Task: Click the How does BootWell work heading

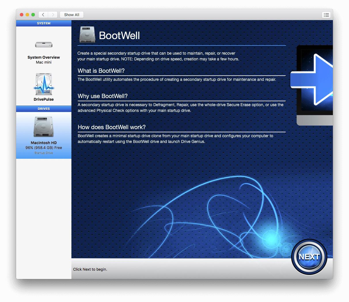Action: click(112, 127)
